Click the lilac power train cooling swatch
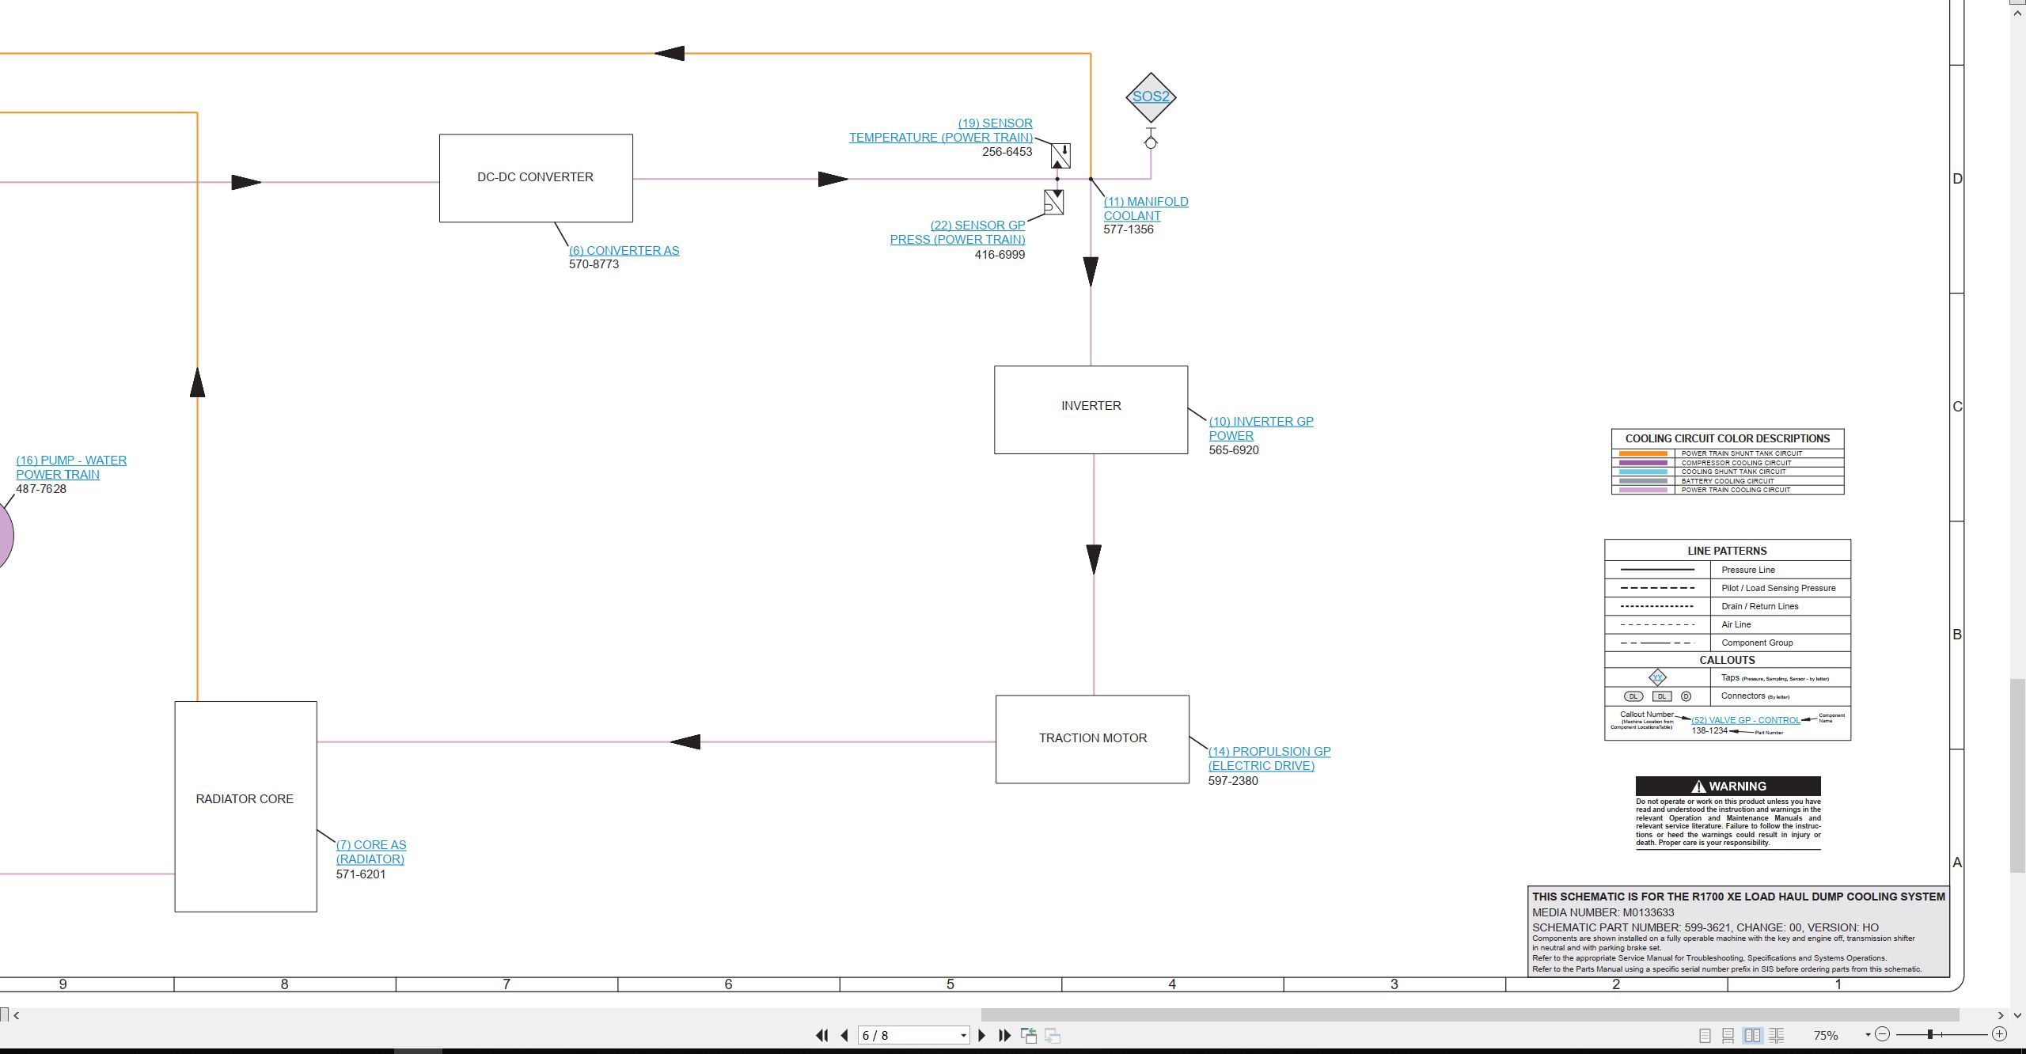 (1643, 490)
